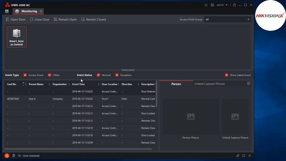Toggle the Exception event status checkbox
Screen dimensions: 286x161
[117, 75]
